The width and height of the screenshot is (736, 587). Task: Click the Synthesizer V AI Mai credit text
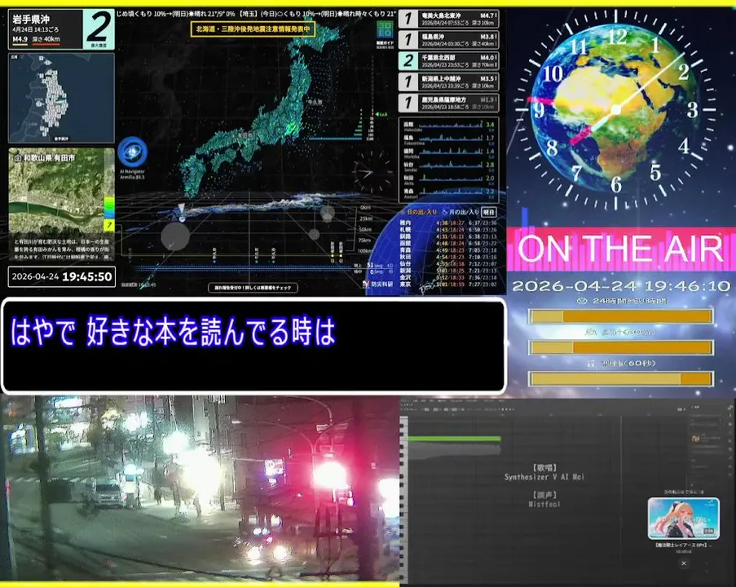(544, 477)
